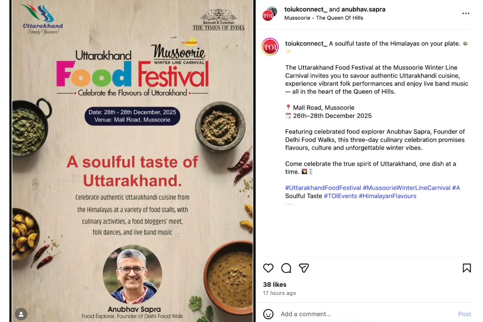Image resolution: width=483 pixels, height=322 pixels.
Task: Open Mussoorie - The Queen Of Hills location
Action: coord(324,18)
